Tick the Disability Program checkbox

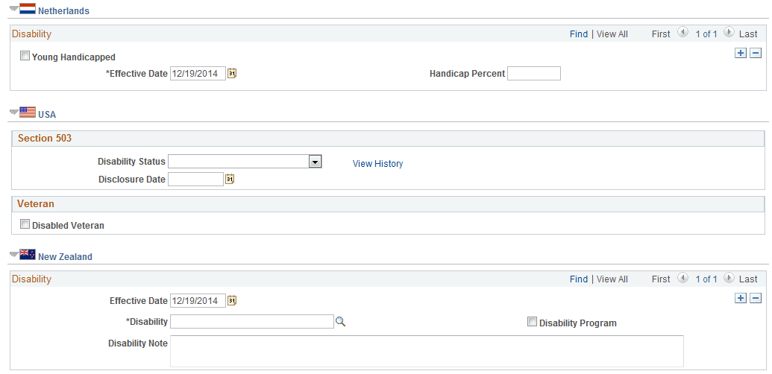point(532,322)
